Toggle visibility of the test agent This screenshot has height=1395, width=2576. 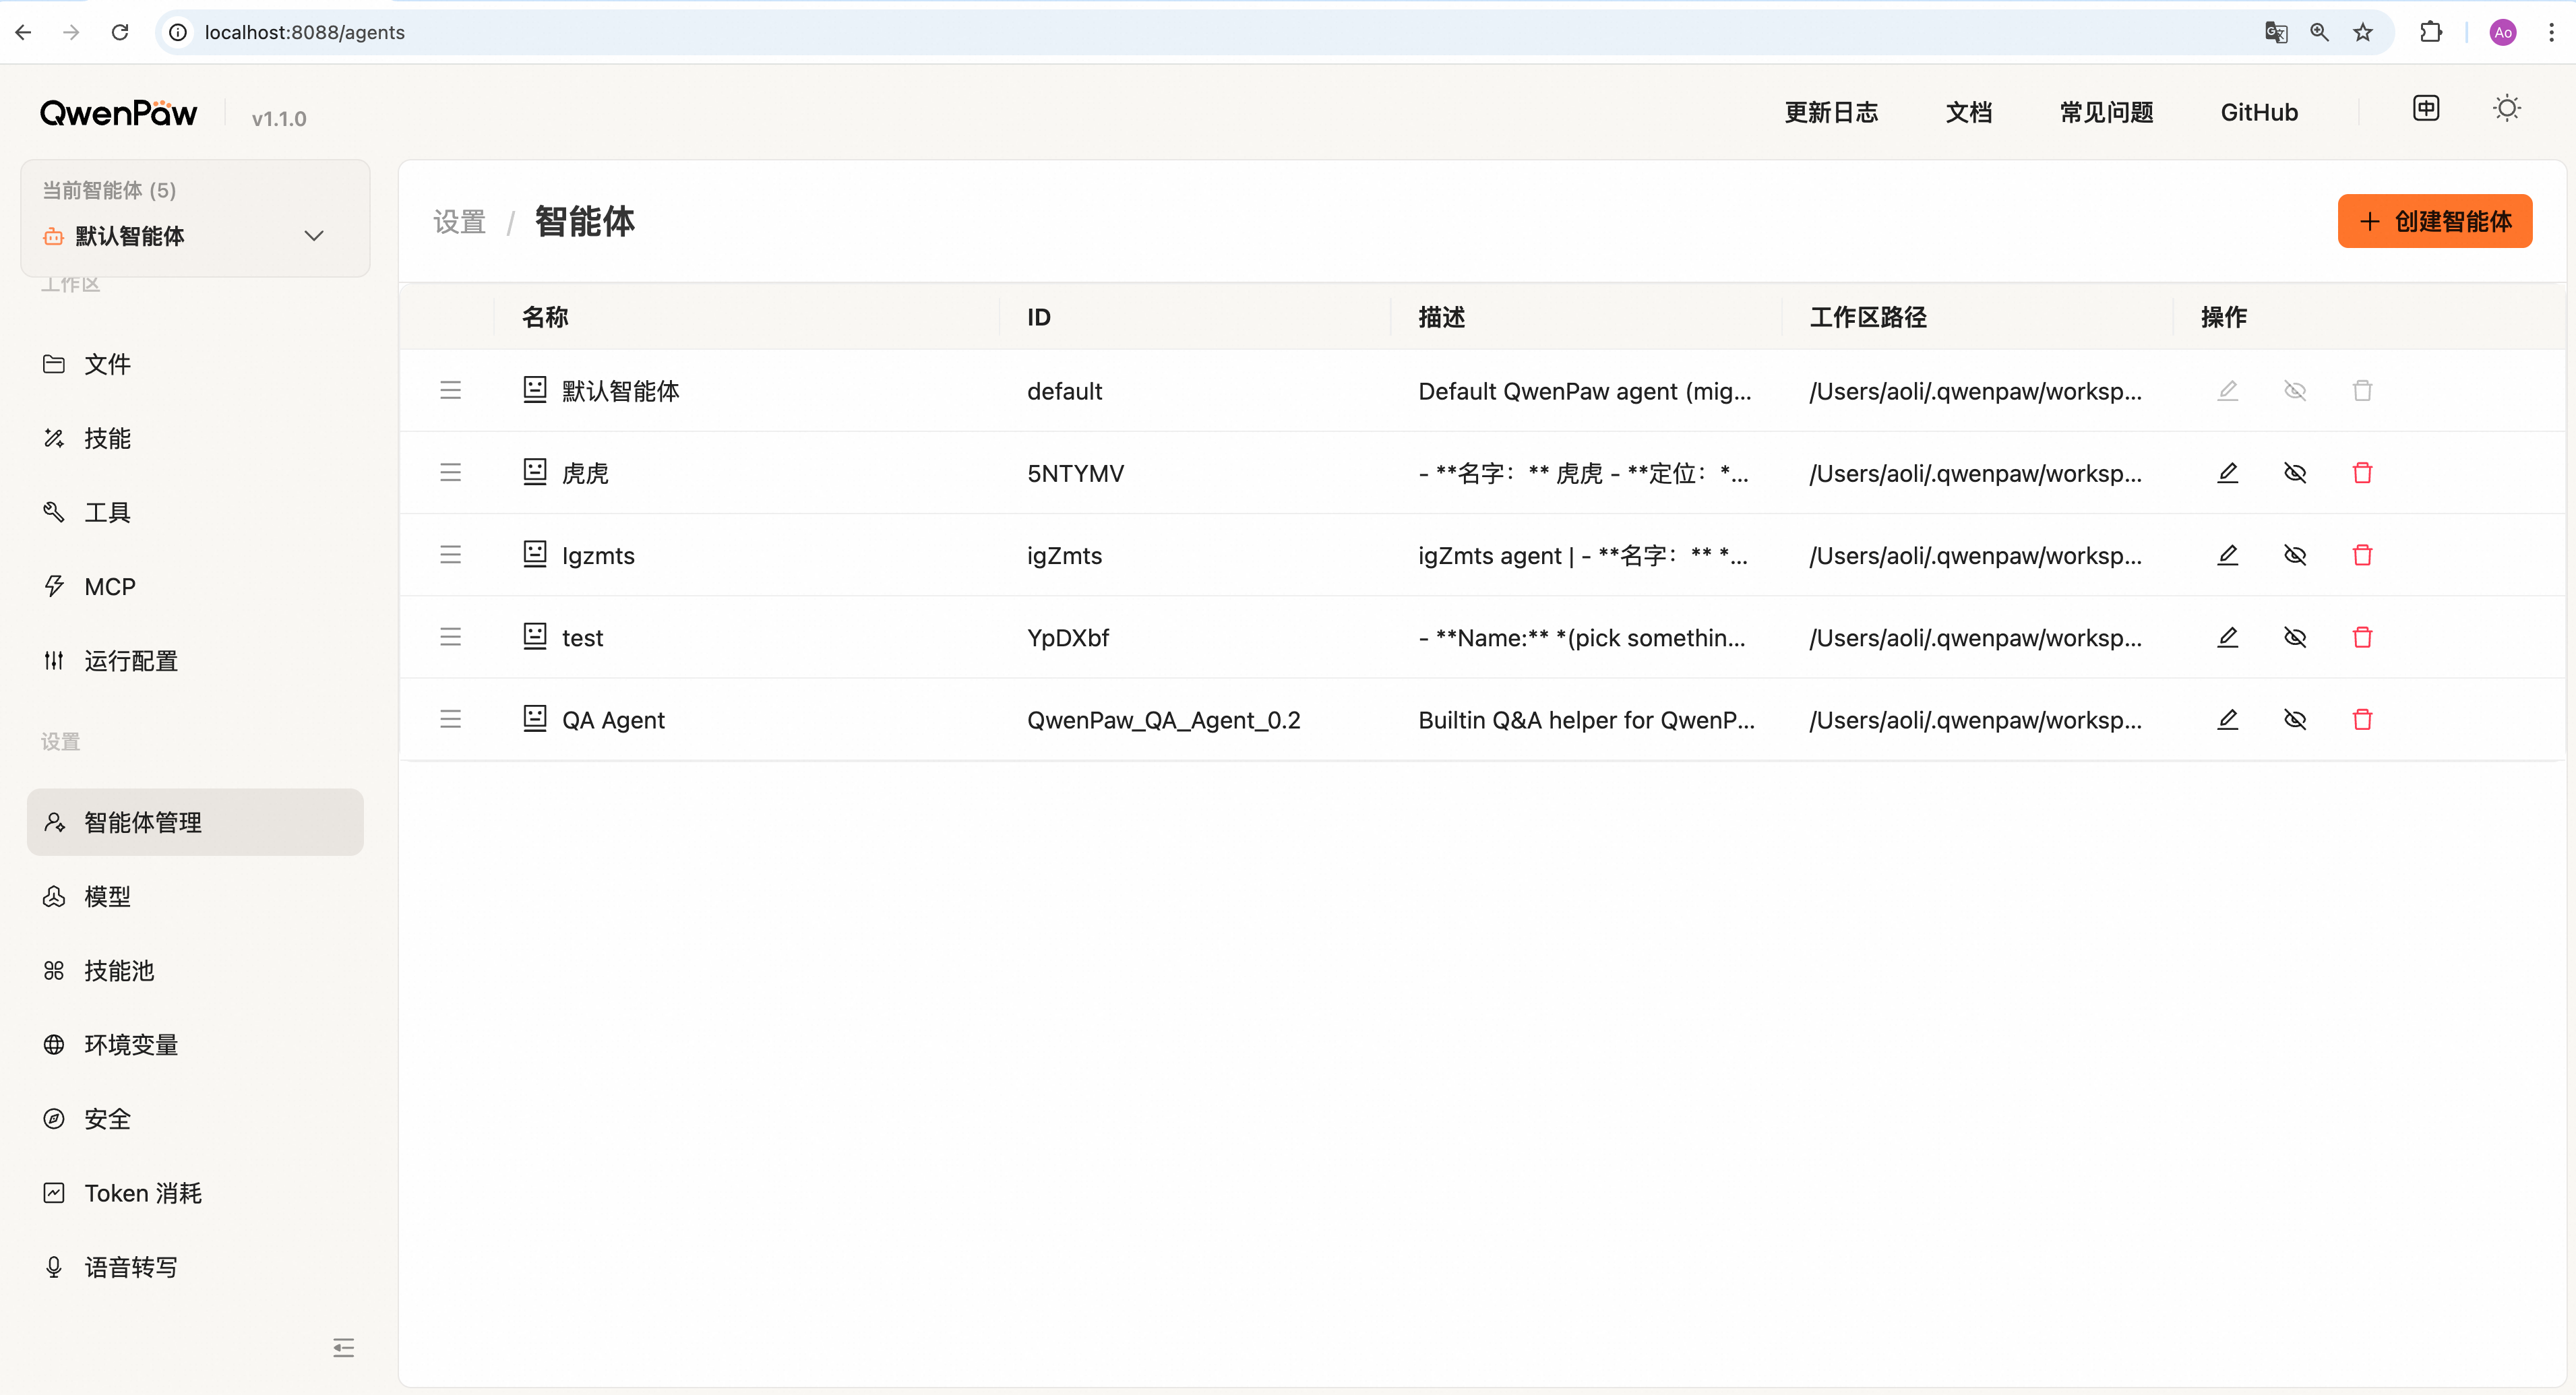coord(2295,636)
